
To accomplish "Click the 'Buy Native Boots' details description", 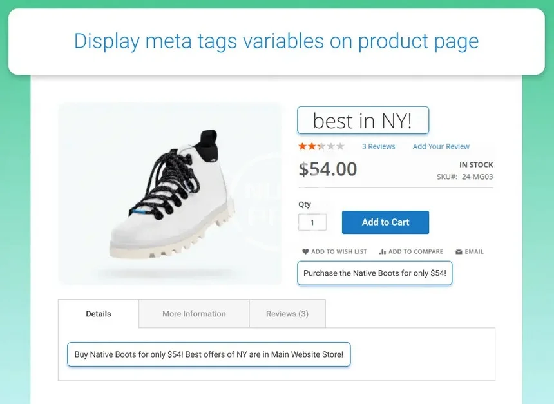I will click(x=209, y=354).
